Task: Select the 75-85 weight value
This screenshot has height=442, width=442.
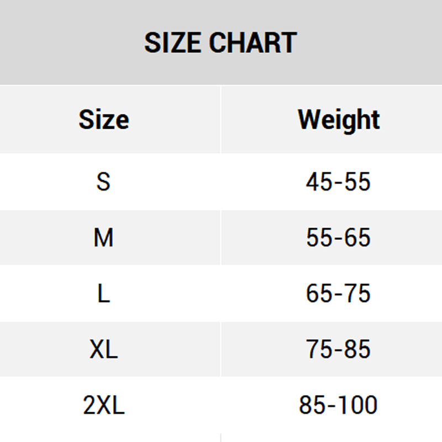Action: (338, 349)
